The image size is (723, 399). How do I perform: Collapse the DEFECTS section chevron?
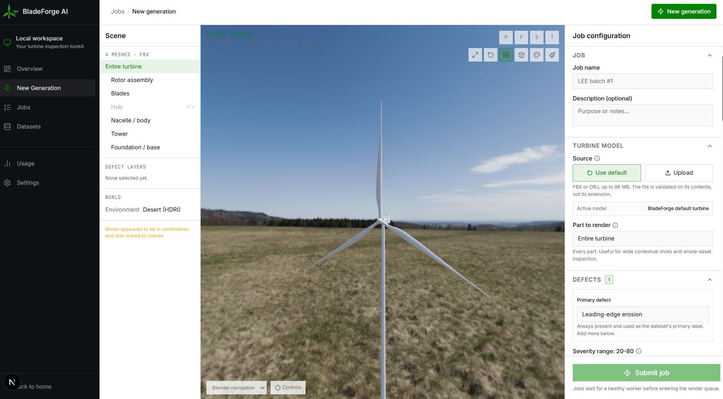[710, 280]
